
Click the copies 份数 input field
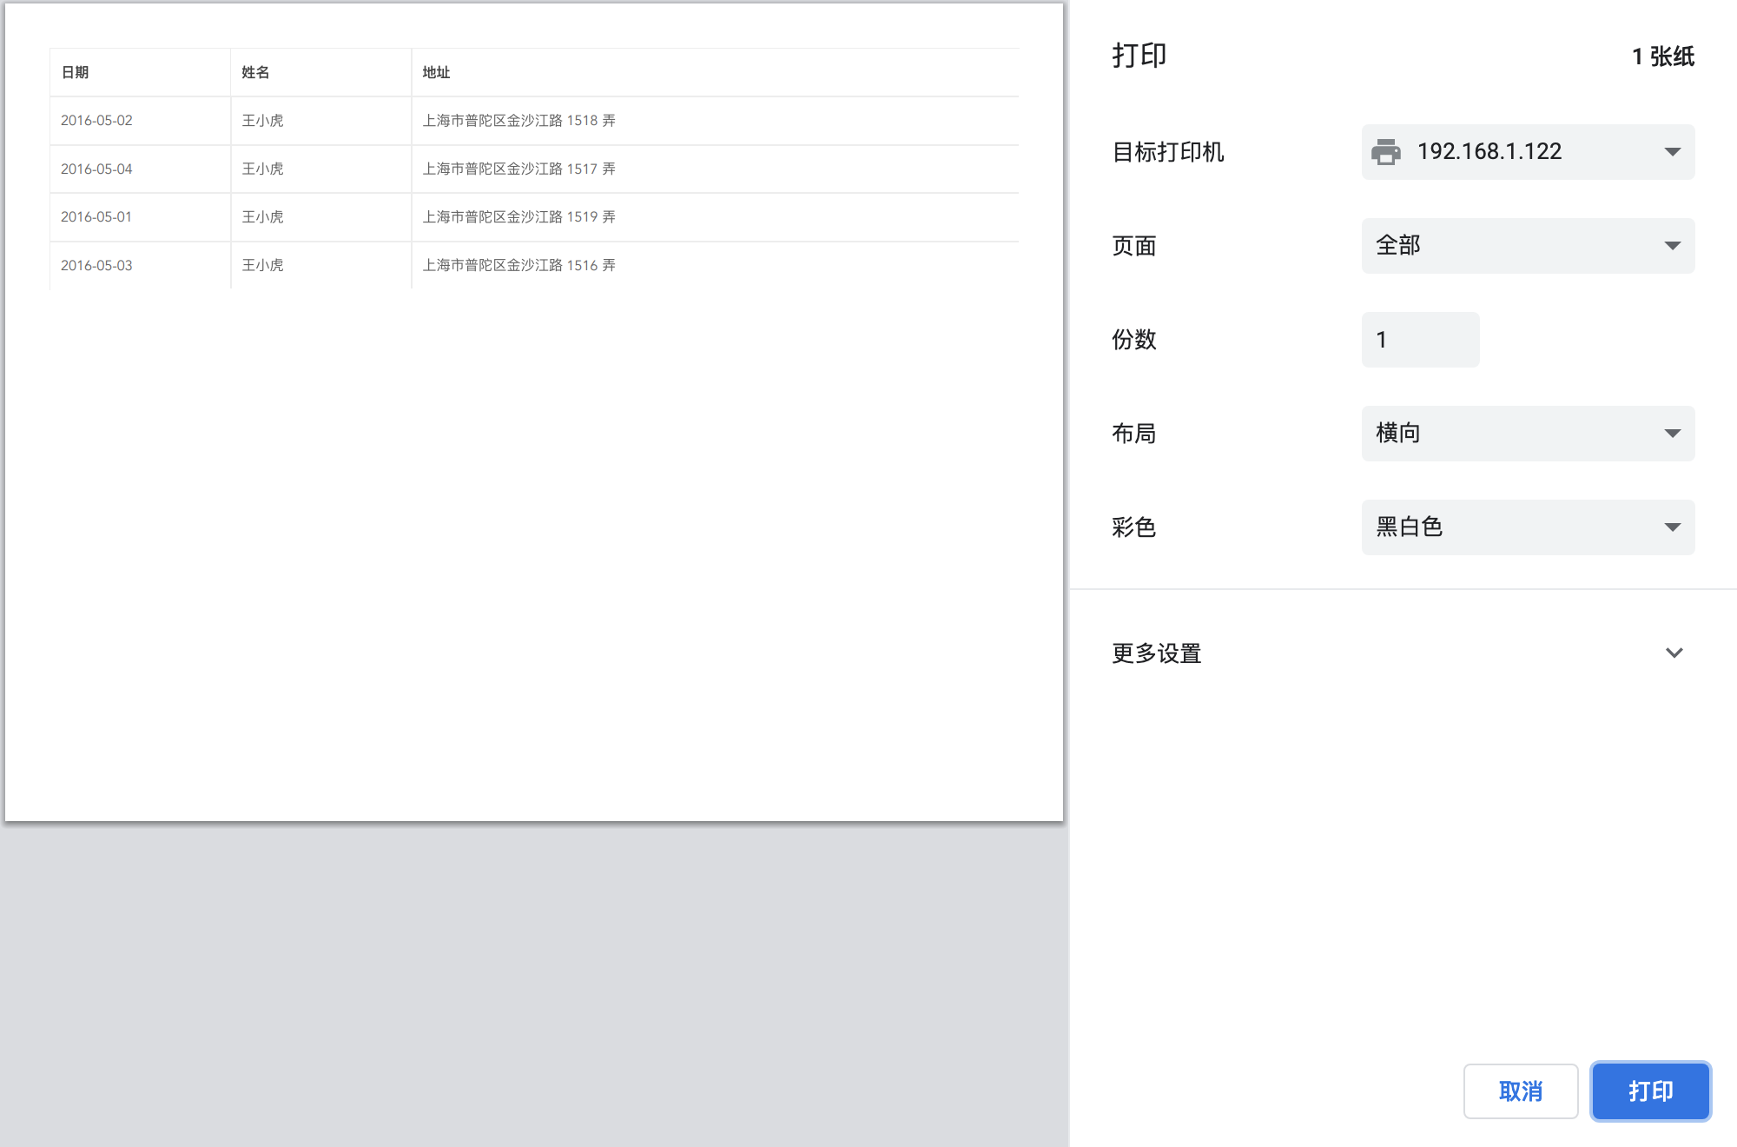tap(1420, 340)
